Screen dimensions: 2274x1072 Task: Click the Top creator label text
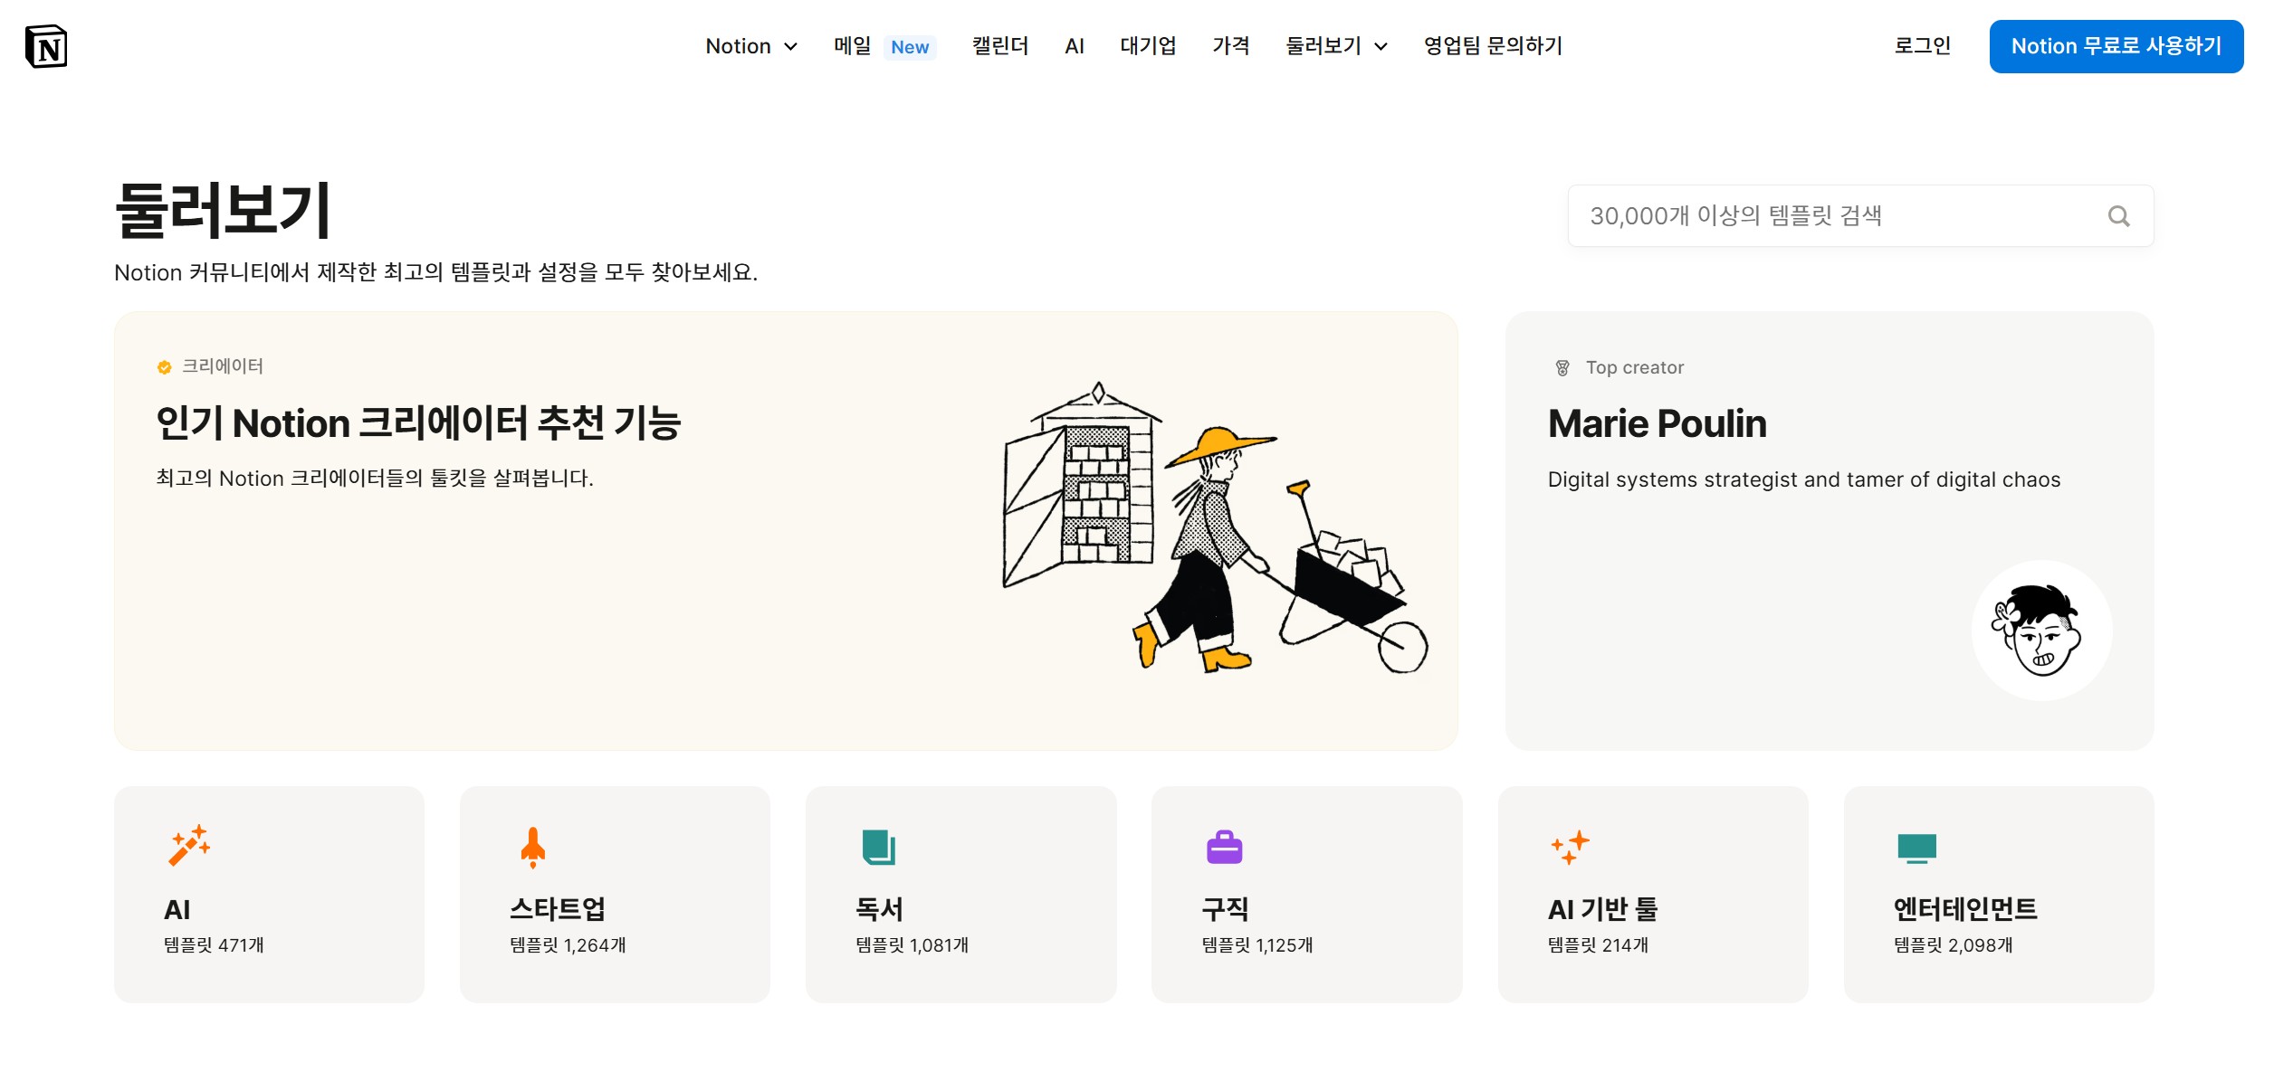[1635, 368]
